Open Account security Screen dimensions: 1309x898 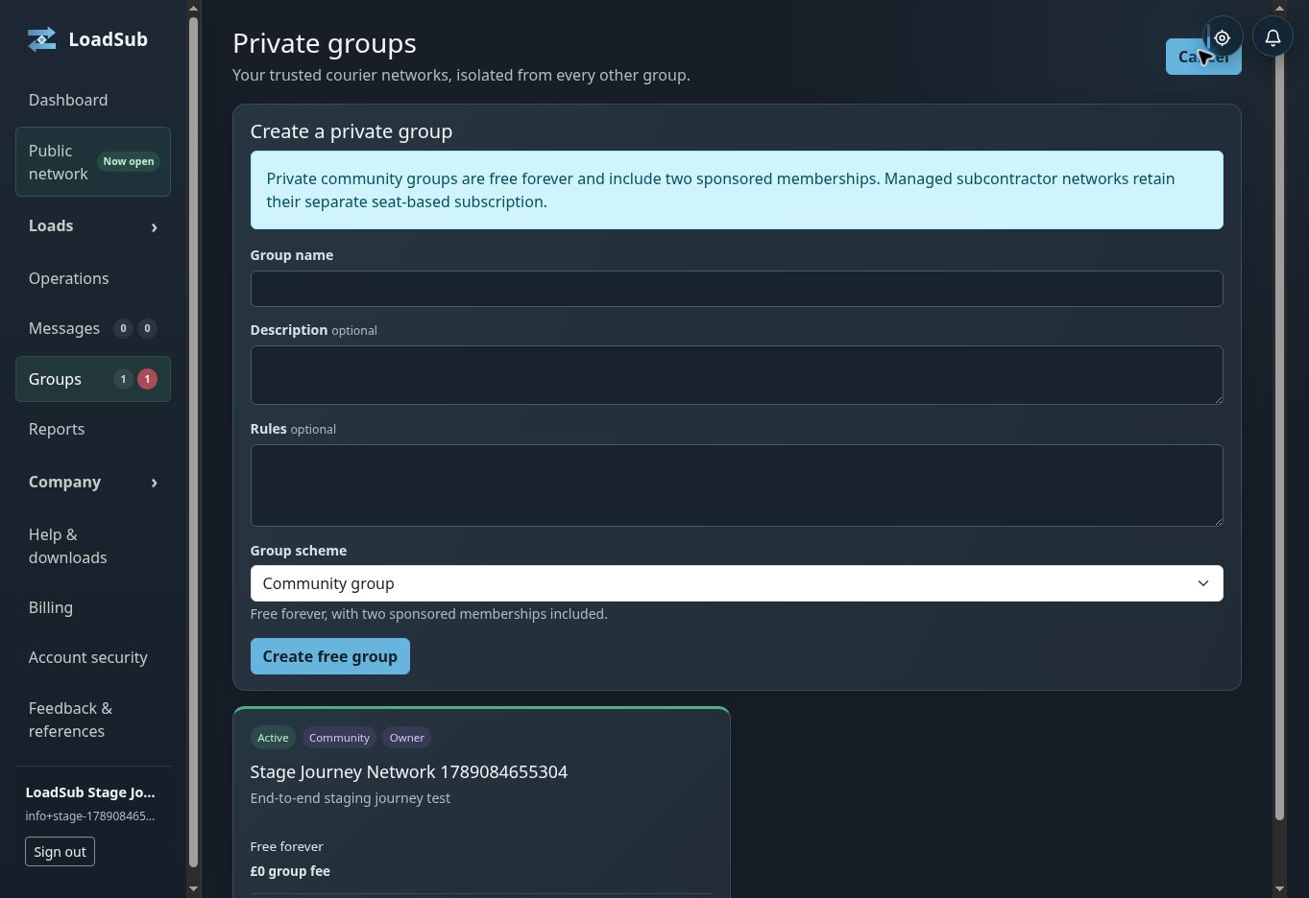93,657
